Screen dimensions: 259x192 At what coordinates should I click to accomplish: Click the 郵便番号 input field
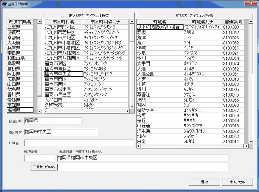click(39, 158)
